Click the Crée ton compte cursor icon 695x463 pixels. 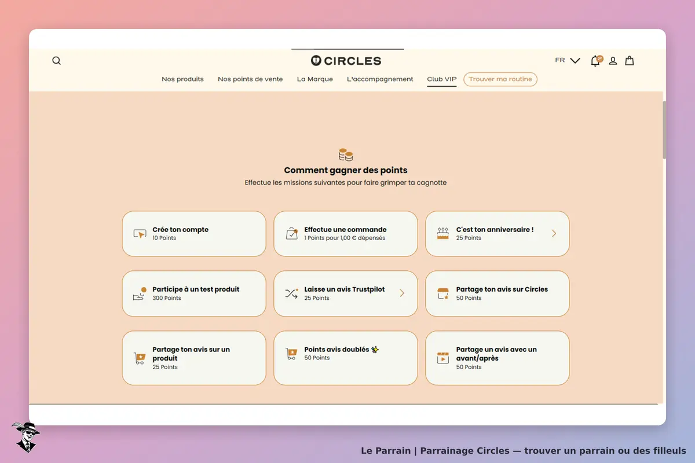[x=140, y=234]
